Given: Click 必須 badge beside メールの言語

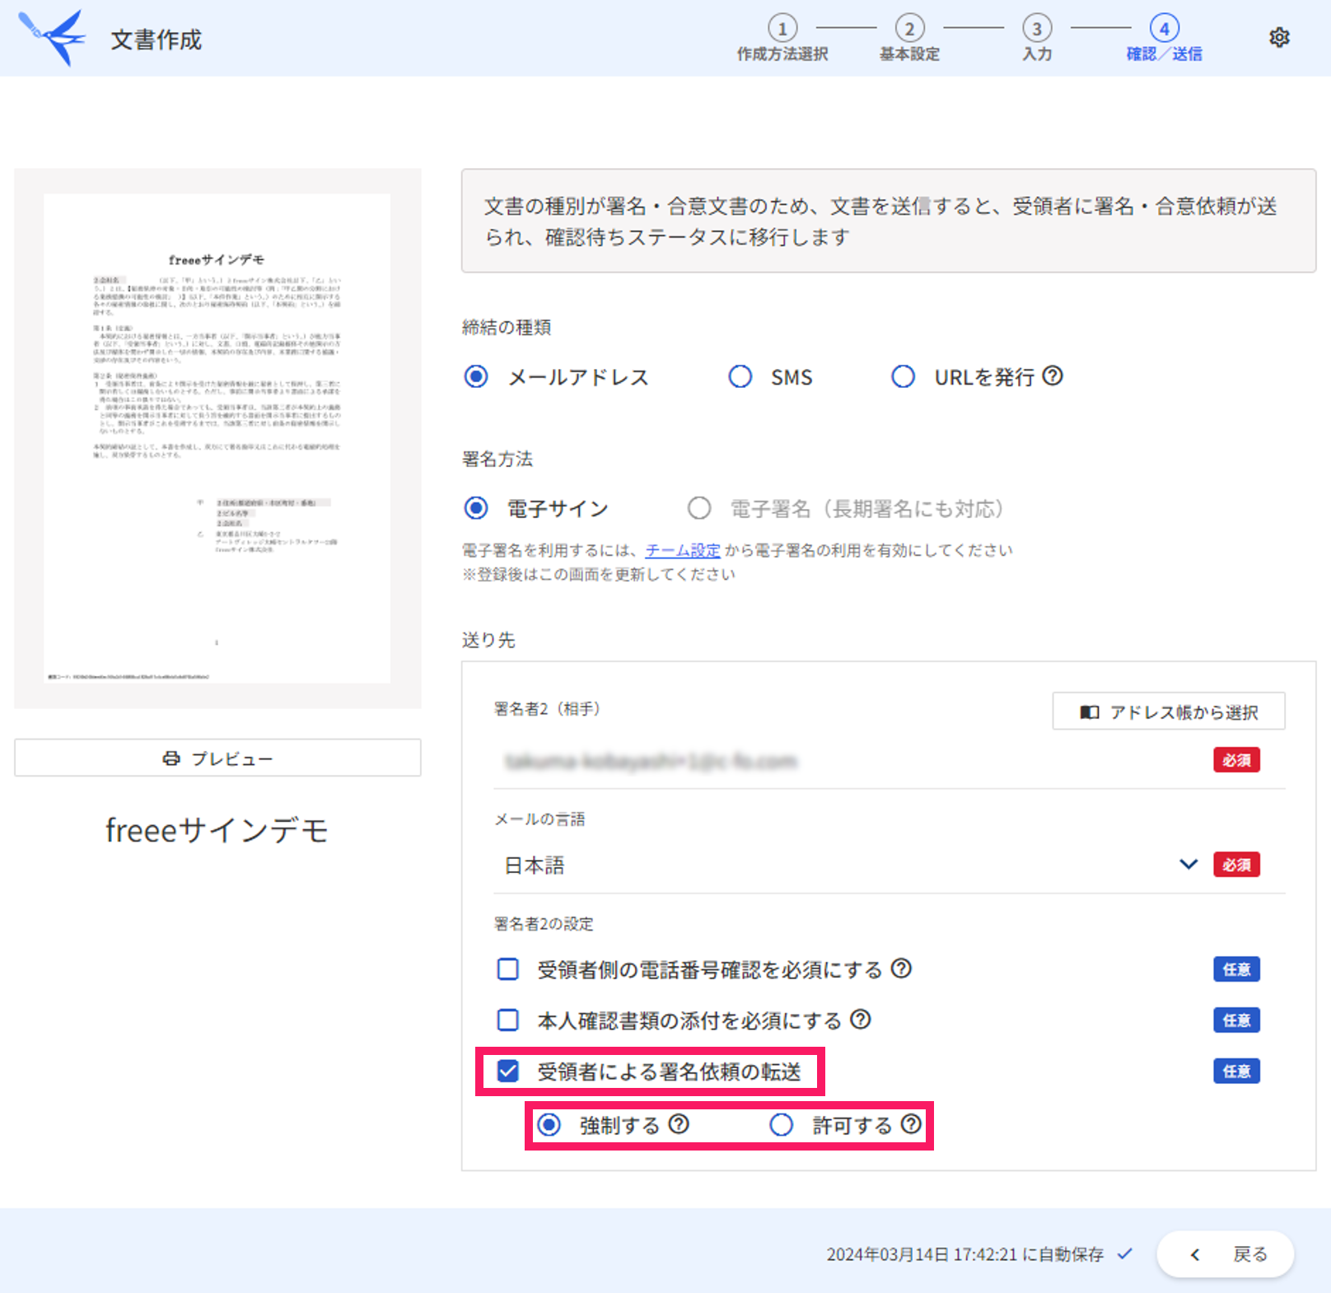Looking at the screenshot, I should pyautogui.click(x=1236, y=865).
